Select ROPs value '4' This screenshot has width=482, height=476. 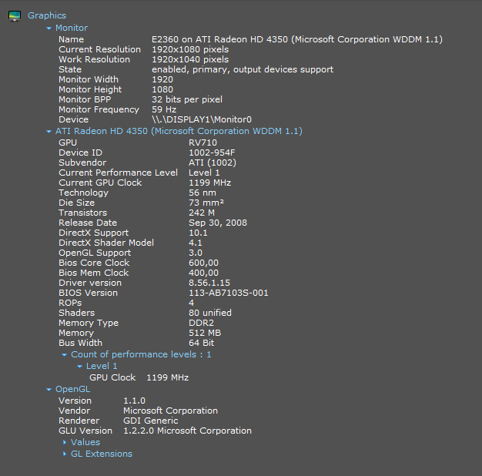click(191, 303)
